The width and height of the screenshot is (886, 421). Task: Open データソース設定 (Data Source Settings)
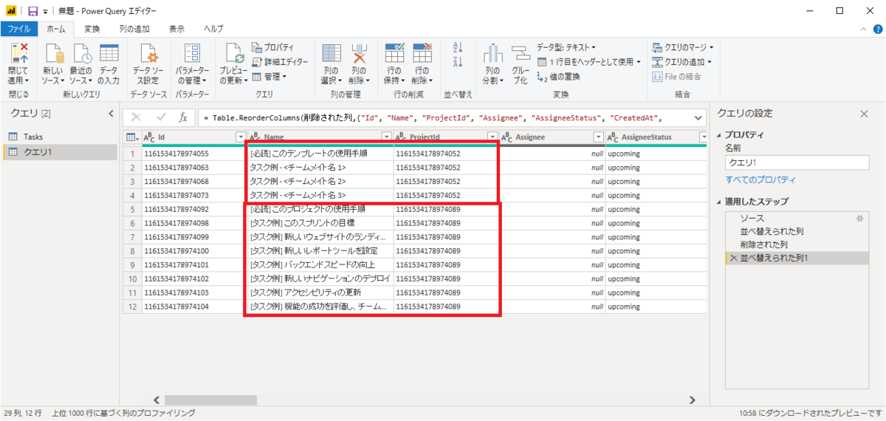tap(148, 64)
